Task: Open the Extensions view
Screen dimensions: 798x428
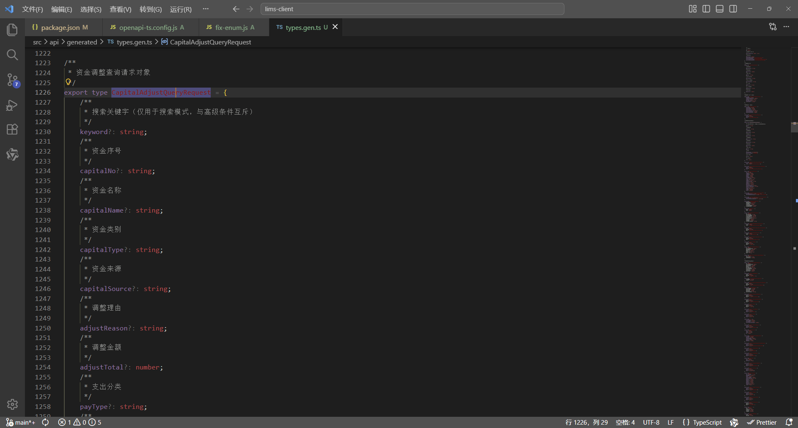Action: [12, 130]
